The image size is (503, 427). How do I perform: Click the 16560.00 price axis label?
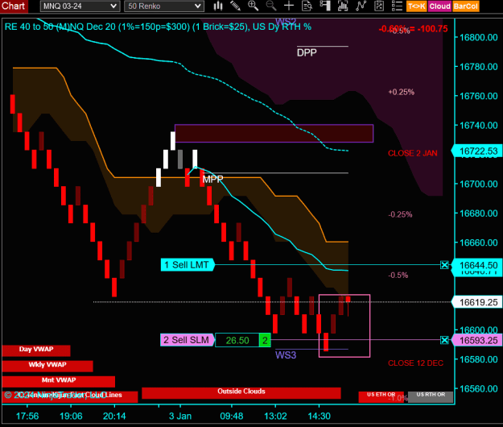tap(479, 389)
